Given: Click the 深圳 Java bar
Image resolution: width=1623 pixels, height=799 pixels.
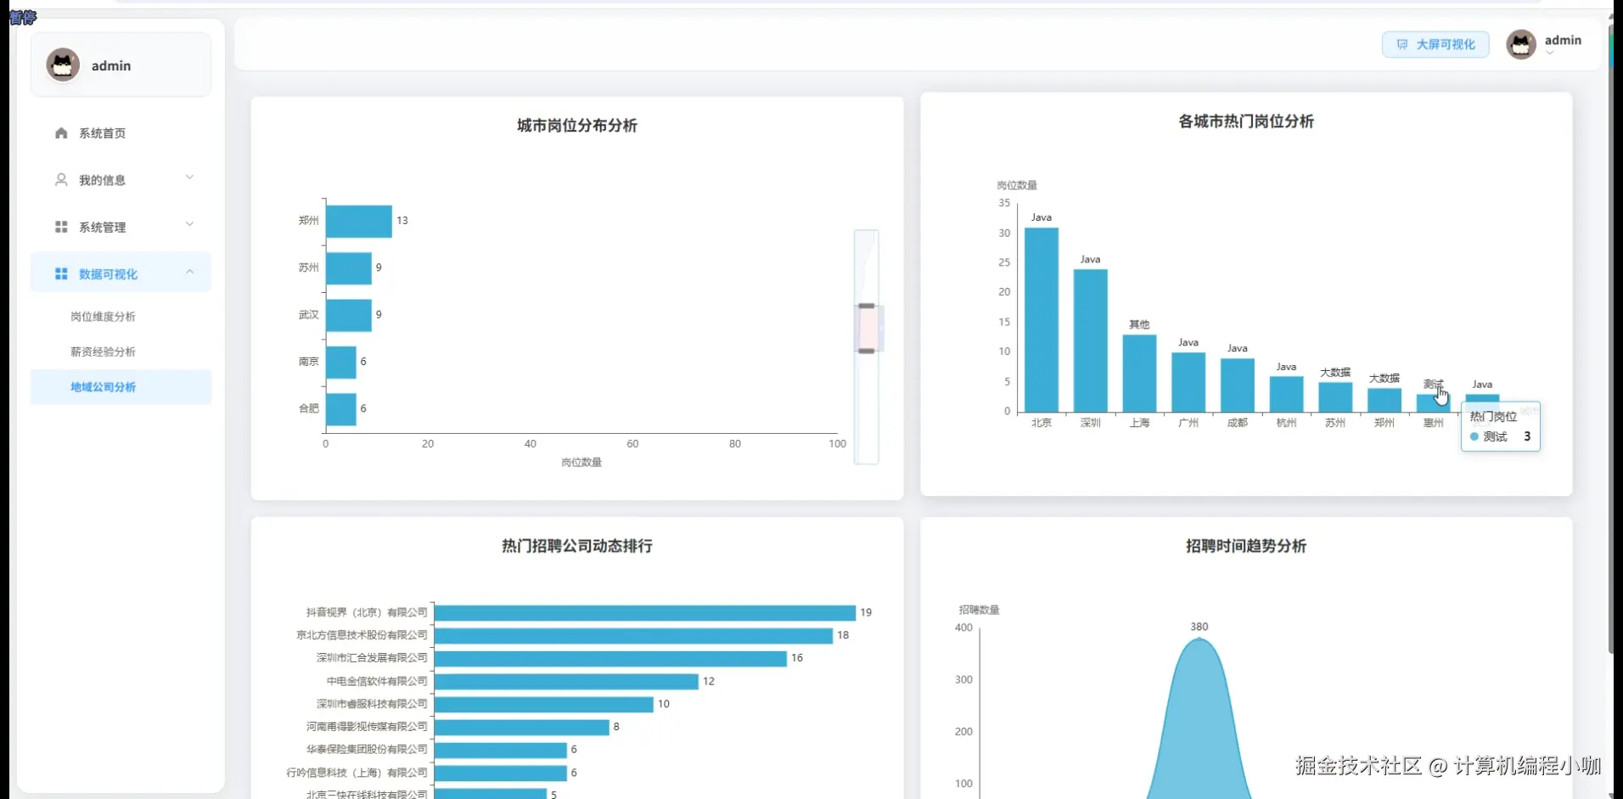Looking at the screenshot, I should 1091,340.
